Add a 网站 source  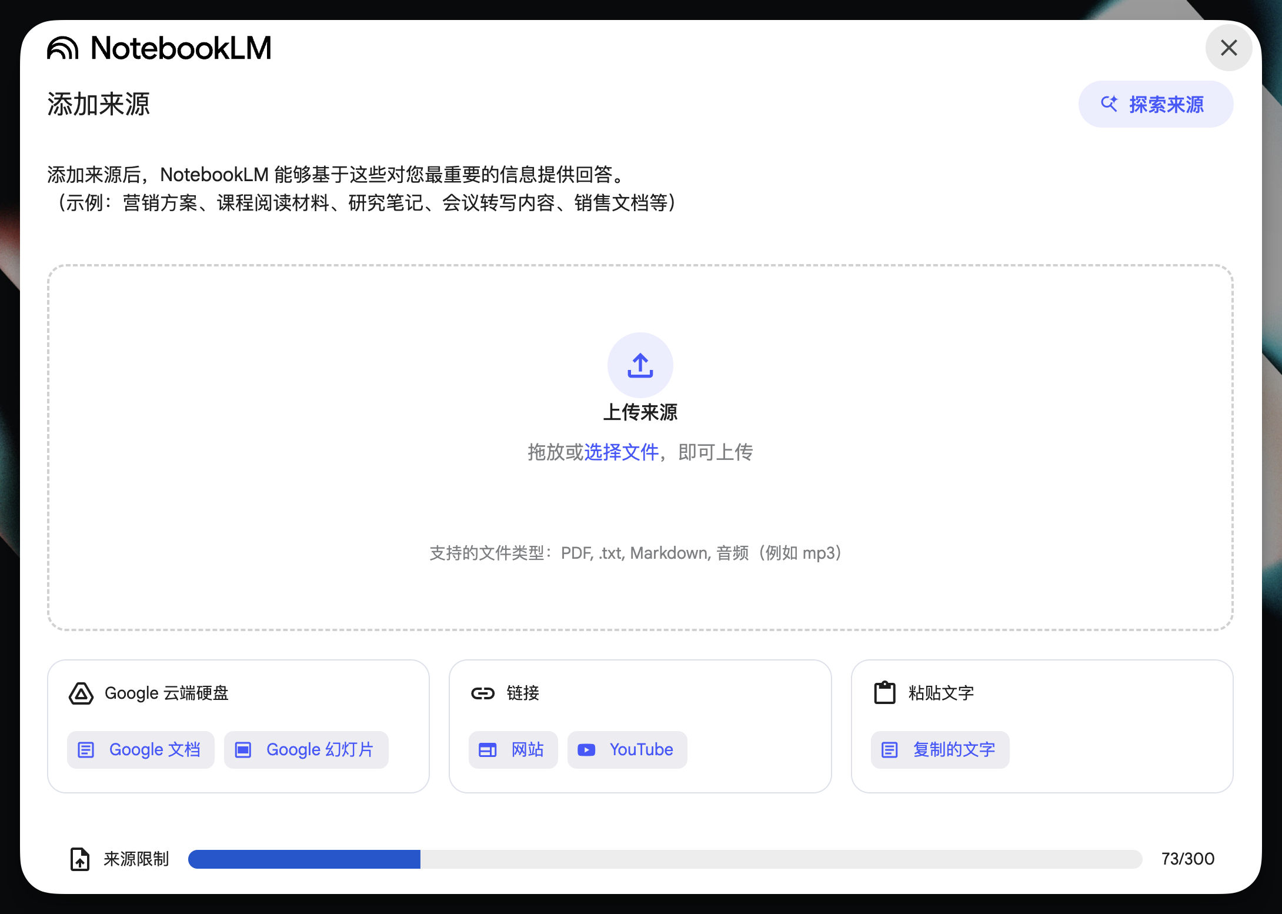coord(513,750)
